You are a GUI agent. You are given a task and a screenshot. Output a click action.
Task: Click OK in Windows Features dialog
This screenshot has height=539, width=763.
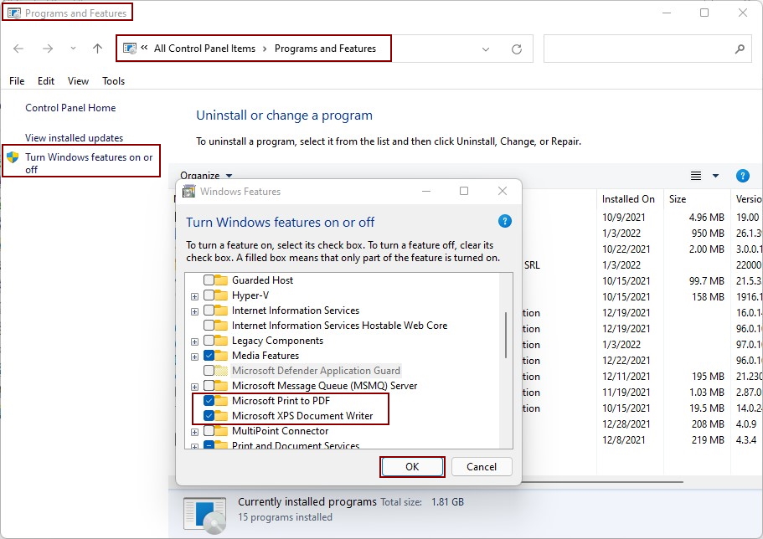tap(412, 466)
